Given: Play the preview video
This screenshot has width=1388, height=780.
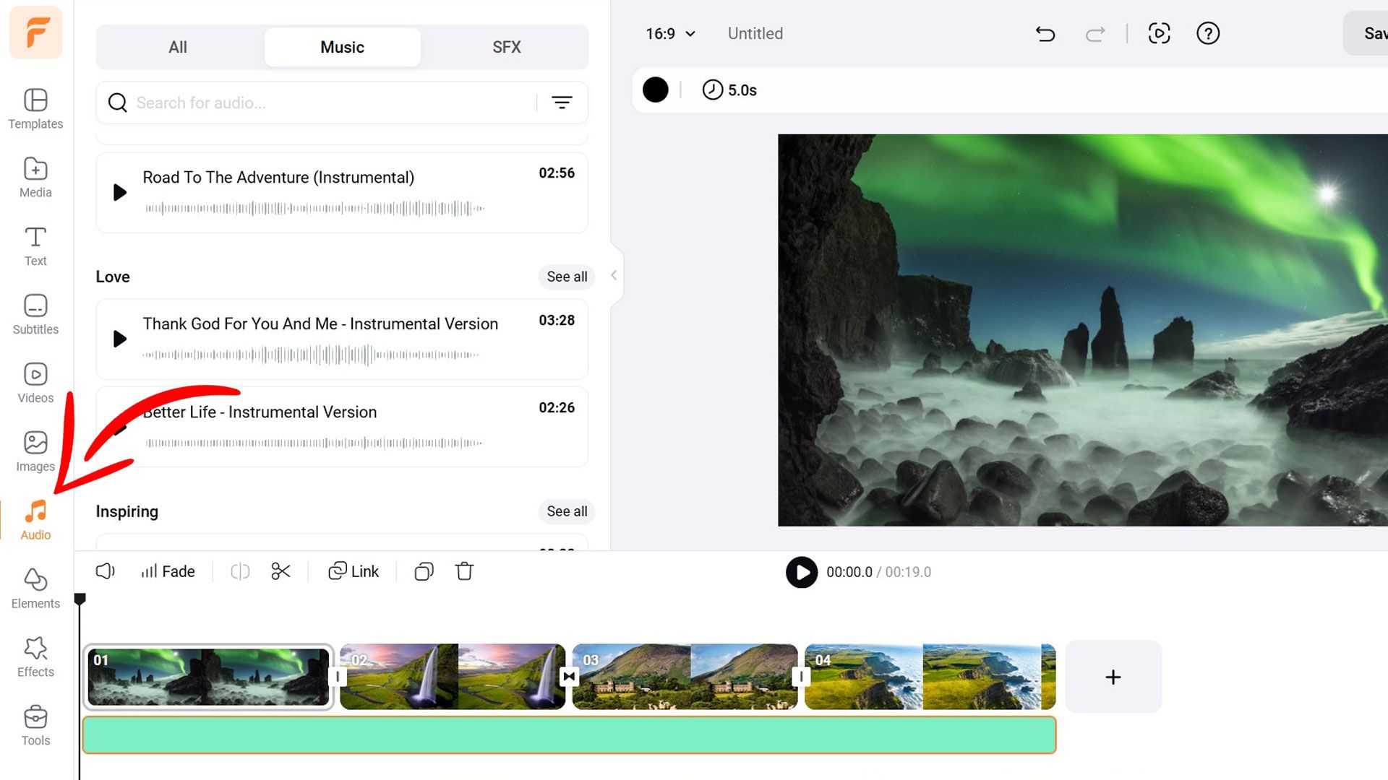Looking at the screenshot, I should coord(800,571).
